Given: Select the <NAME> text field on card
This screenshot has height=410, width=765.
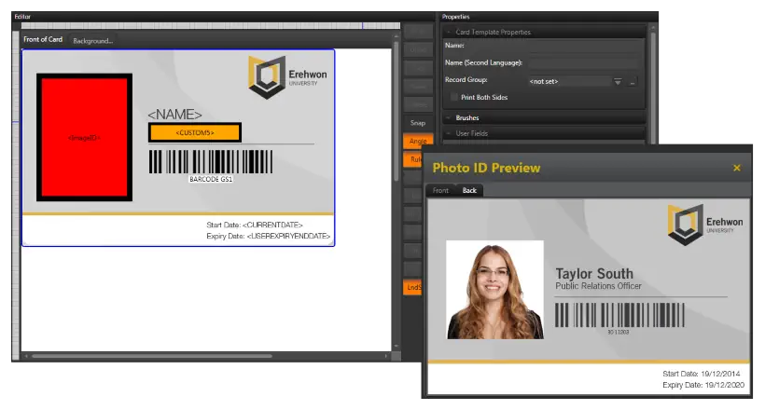Looking at the screenshot, I should [174, 114].
